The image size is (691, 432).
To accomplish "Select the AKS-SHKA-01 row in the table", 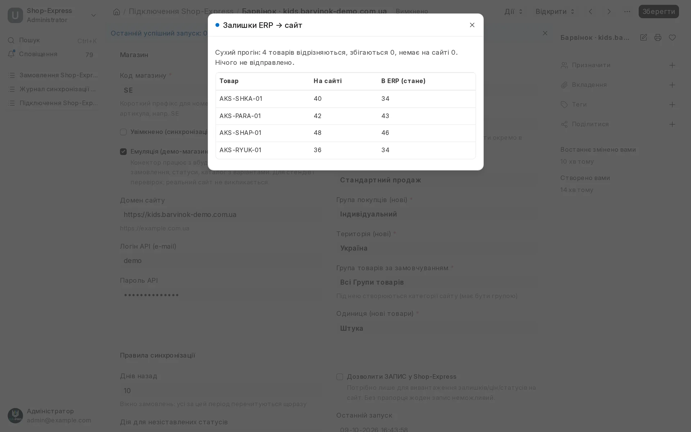I will 345,99.
